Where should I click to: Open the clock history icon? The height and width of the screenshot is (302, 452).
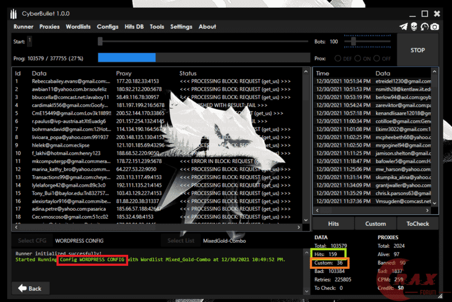[424, 27]
